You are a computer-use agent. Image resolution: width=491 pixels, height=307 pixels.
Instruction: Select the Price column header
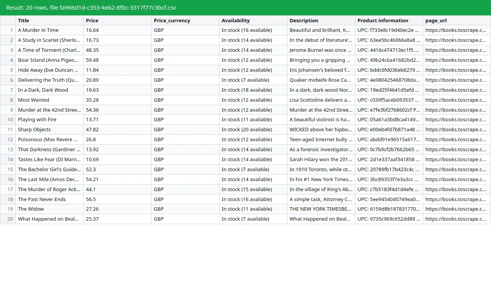(x=117, y=20)
